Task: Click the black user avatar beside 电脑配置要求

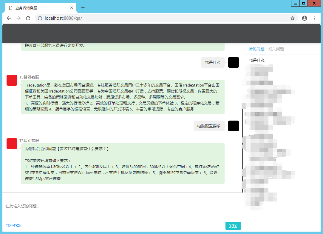Action: (x=234, y=126)
